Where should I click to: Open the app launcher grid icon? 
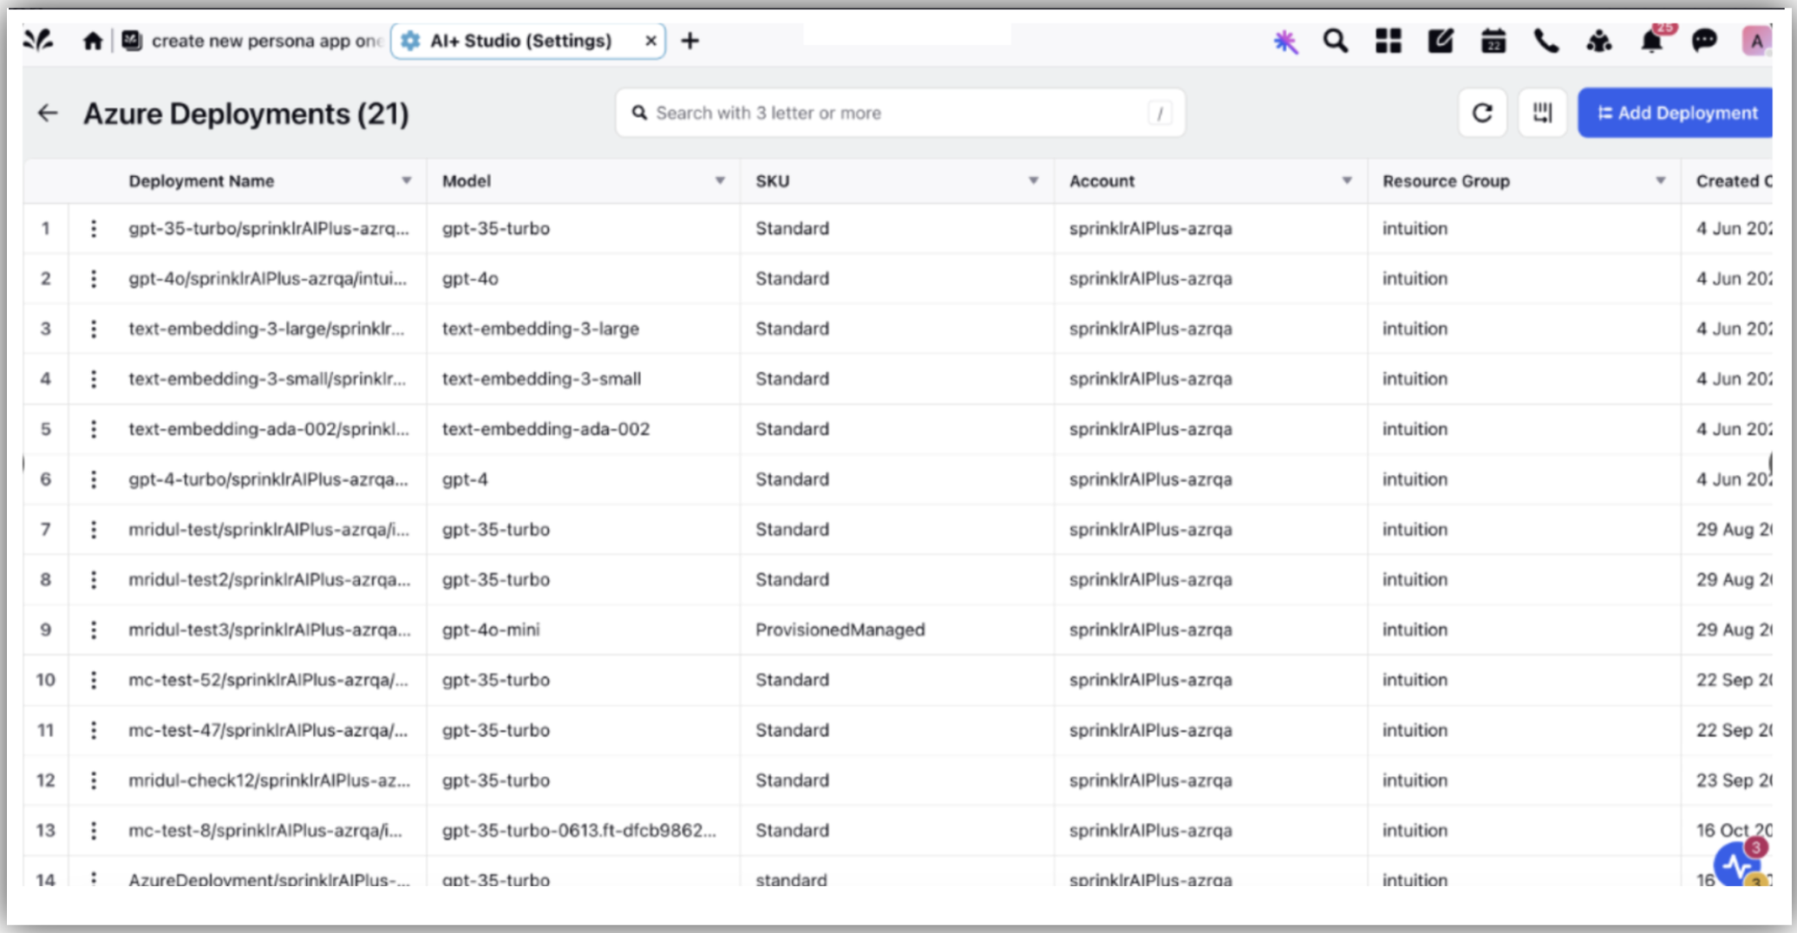click(x=1389, y=41)
